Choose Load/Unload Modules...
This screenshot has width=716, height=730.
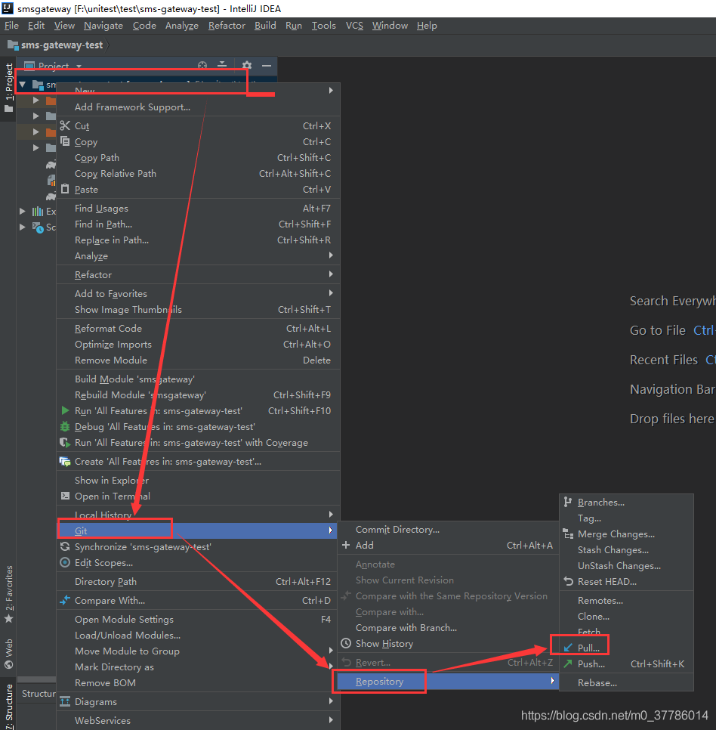click(198, 635)
